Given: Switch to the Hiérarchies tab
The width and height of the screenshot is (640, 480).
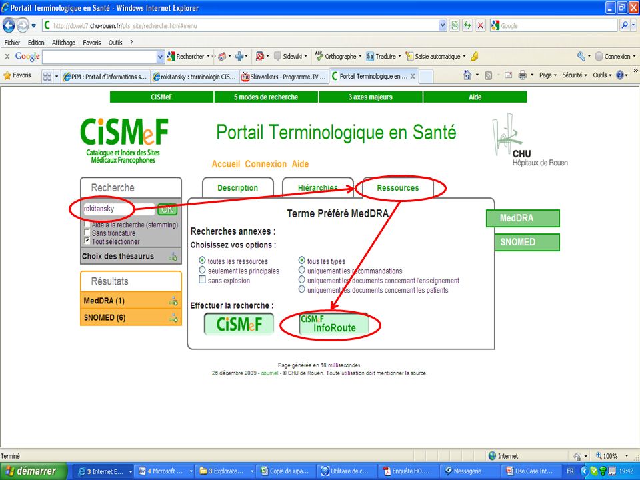Looking at the screenshot, I should coord(317,188).
